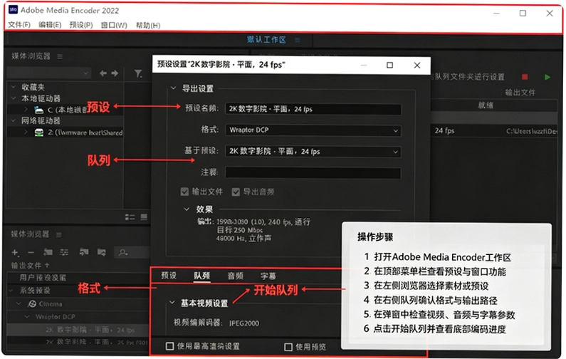Open the lower 媒体浏览器 panel menu icon
This screenshot has width=566, height=359.
59,235
